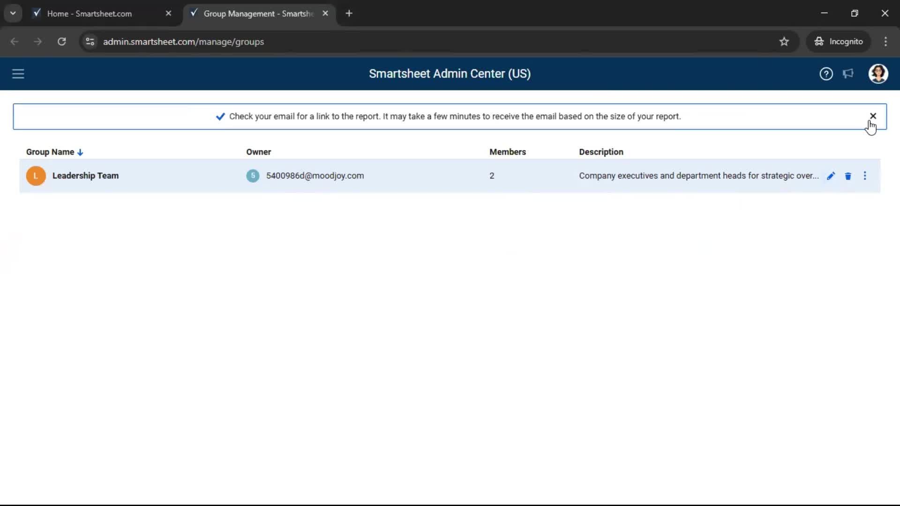Screen dimensions: 900x506
Task: Select the Leadership Team group name
Action: [x=85, y=176]
